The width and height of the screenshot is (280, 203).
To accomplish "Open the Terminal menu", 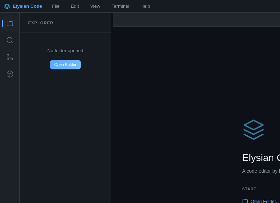I will (120, 6).
